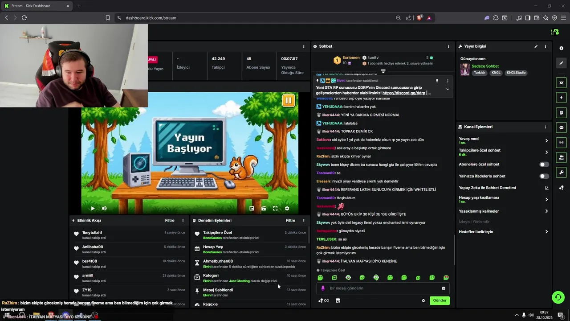Toggle Abonelere özel sohbet switch

[x=544, y=165]
